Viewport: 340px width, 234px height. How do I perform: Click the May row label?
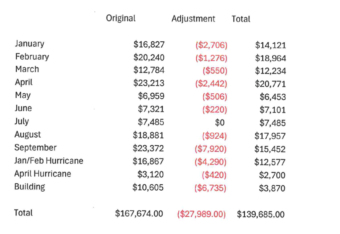click(23, 95)
